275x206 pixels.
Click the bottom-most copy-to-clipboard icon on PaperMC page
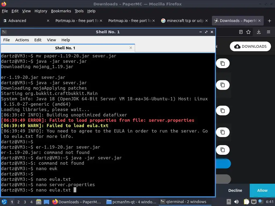click(x=223, y=150)
